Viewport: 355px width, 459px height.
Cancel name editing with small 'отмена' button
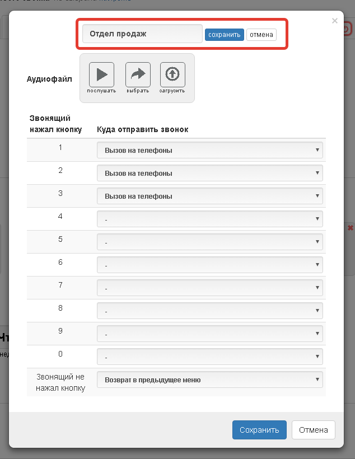pyautogui.click(x=261, y=35)
